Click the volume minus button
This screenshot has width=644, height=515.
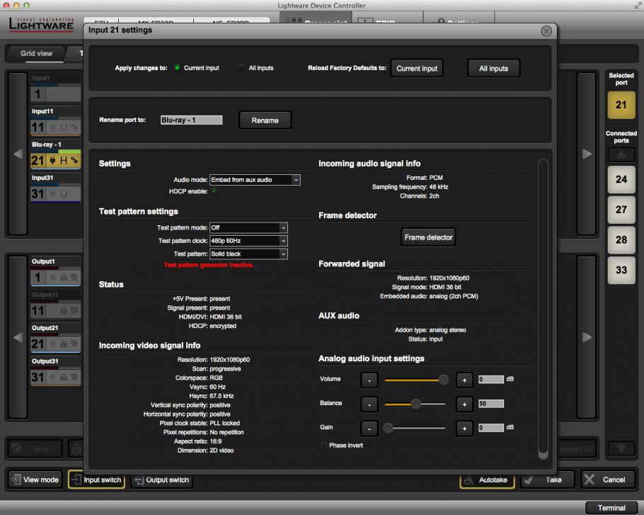pyautogui.click(x=369, y=380)
